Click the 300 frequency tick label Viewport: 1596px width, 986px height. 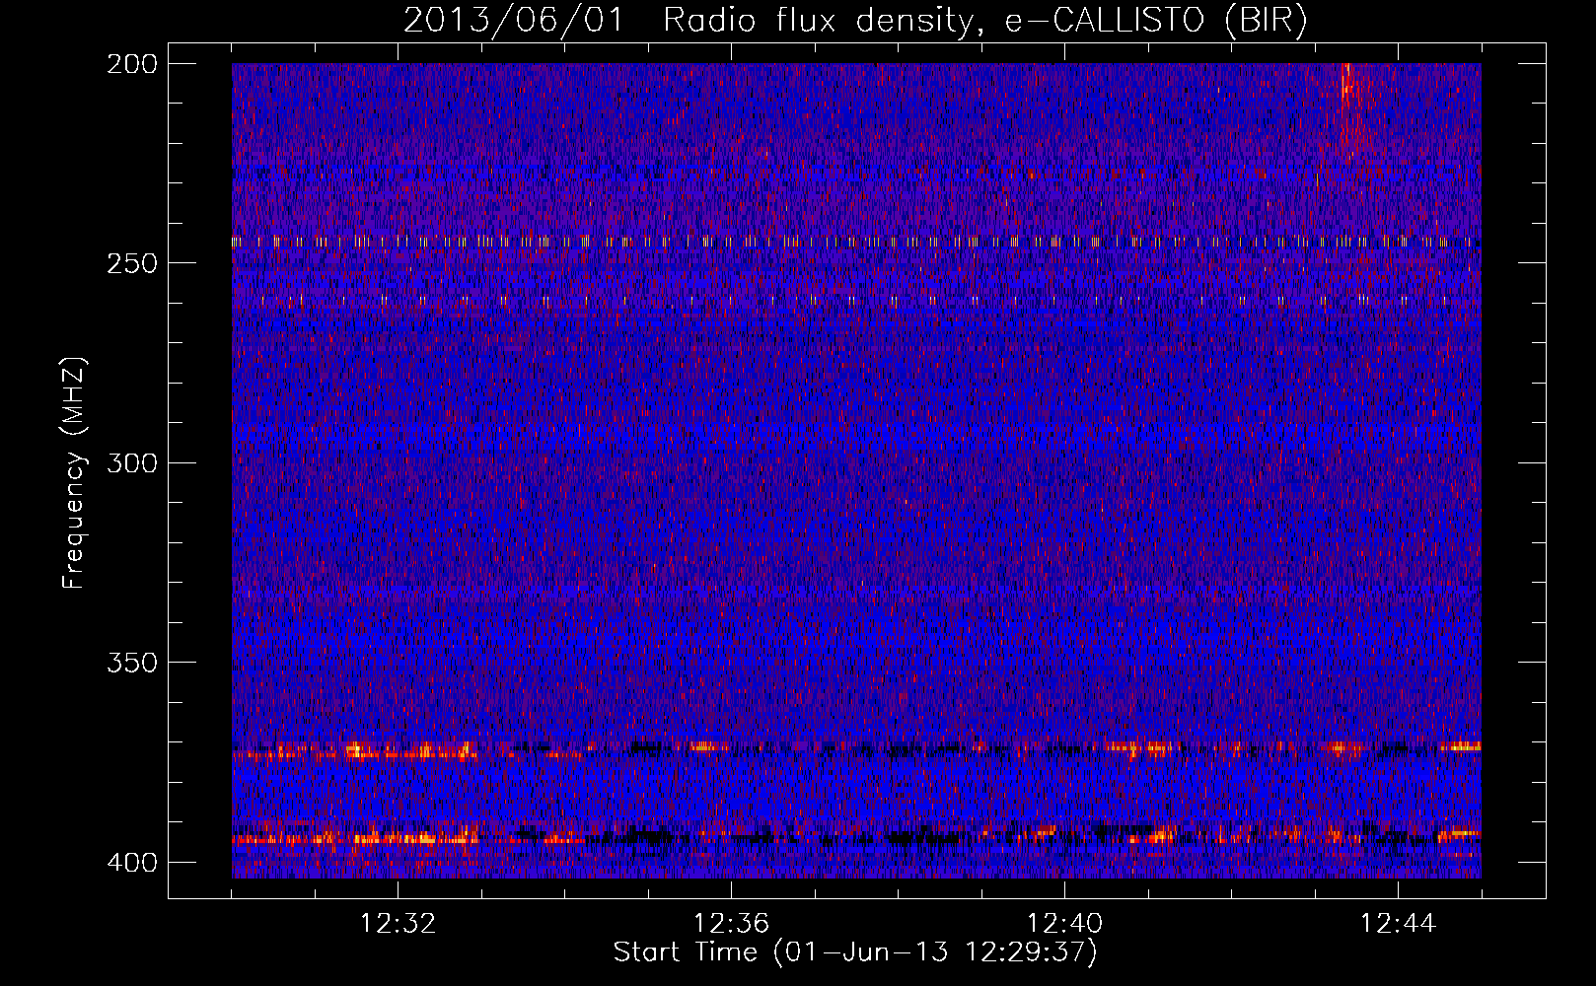coord(131,462)
